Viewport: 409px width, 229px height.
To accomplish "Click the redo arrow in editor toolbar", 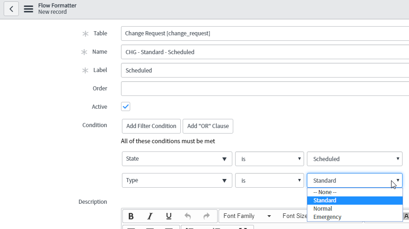I will 206,216.
